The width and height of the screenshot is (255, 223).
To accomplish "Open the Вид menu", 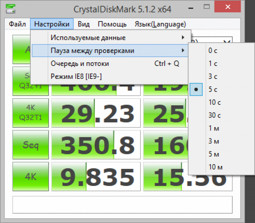I will click(84, 24).
